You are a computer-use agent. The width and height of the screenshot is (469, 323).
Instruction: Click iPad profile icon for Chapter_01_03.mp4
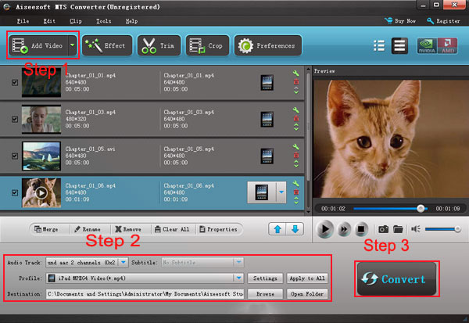click(267, 120)
